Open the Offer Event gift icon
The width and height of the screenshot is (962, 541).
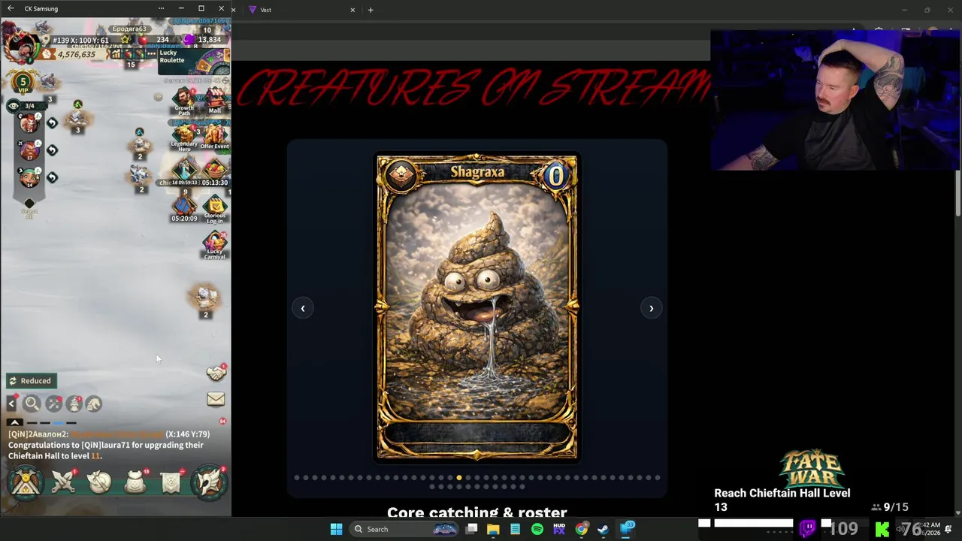215,138
